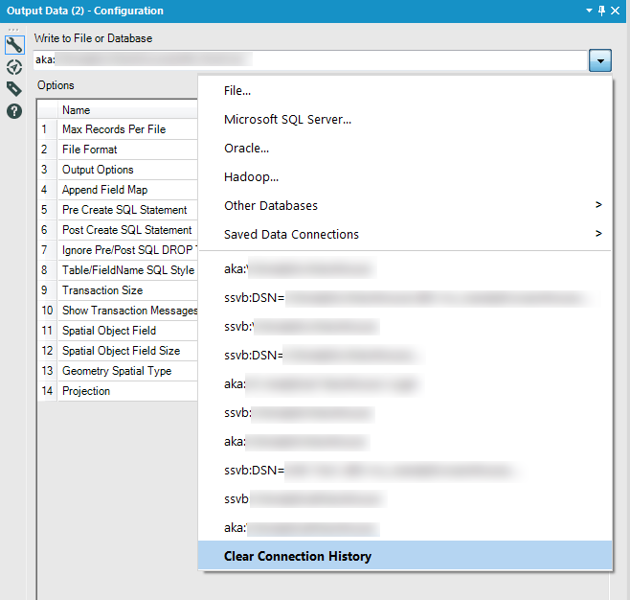This screenshot has height=600, width=630.
Task: Click Clear Connection History
Action: 405,556
